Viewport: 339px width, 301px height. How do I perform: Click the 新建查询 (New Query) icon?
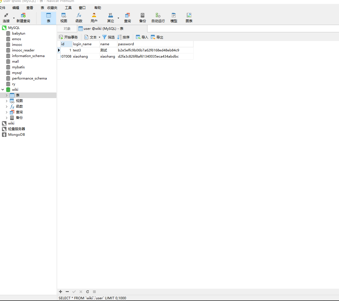23,18
